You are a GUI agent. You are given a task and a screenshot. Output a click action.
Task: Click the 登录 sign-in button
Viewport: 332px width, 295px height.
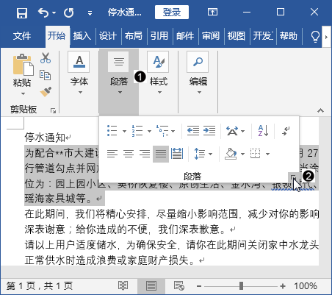pyautogui.click(x=172, y=12)
